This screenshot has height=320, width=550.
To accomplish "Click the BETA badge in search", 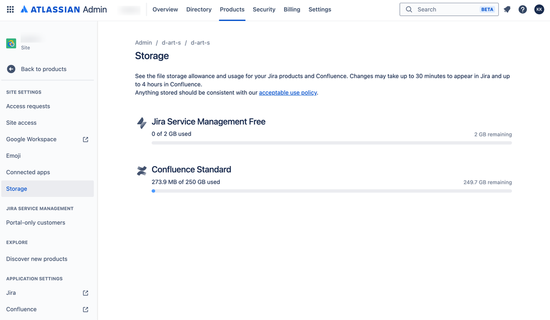I will coord(487,9).
